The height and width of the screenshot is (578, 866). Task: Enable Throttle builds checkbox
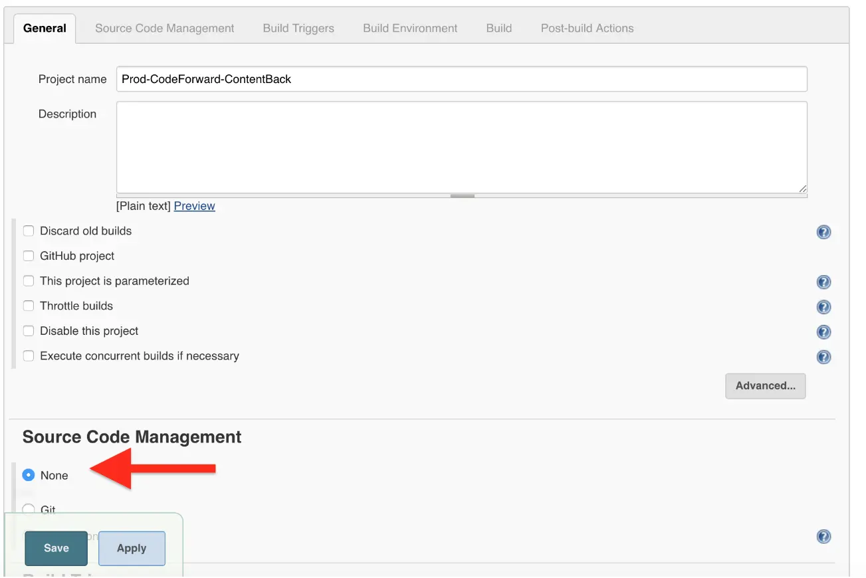pos(29,306)
